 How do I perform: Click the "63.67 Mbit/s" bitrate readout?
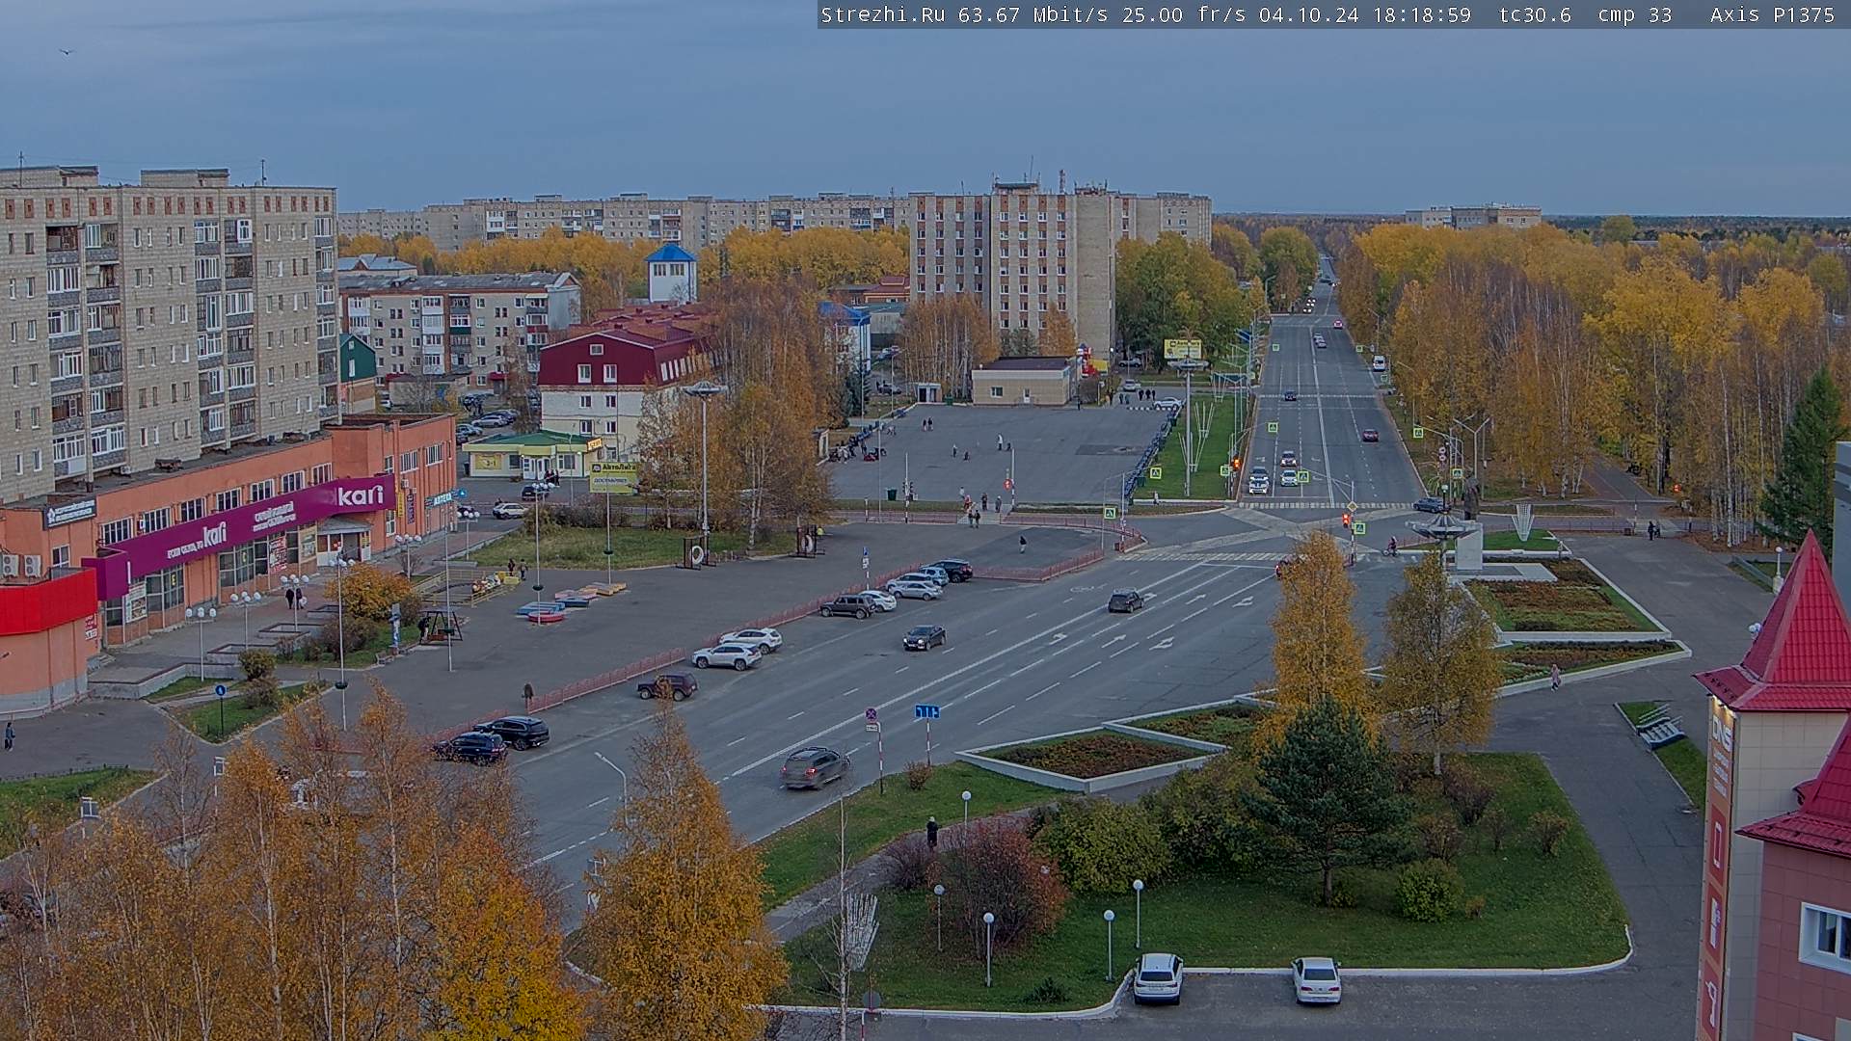(1032, 14)
